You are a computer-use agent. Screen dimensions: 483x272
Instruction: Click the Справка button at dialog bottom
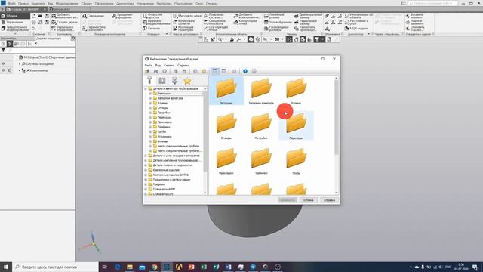pos(329,200)
